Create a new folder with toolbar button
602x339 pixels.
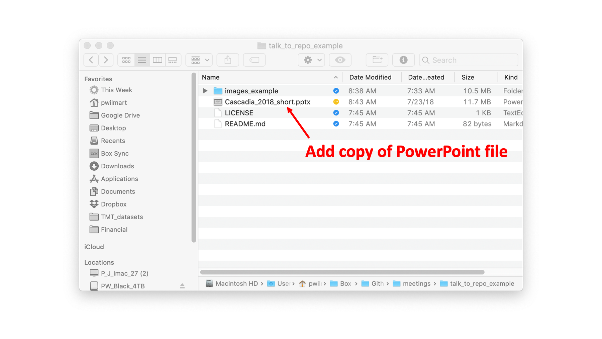[x=377, y=60]
